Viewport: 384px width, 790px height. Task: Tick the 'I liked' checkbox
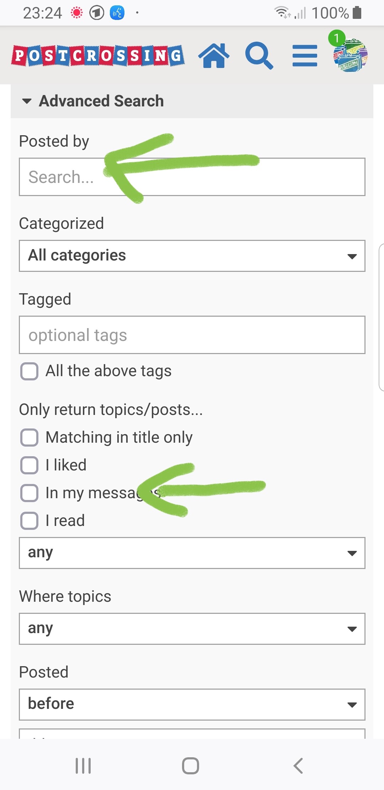point(30,465)
